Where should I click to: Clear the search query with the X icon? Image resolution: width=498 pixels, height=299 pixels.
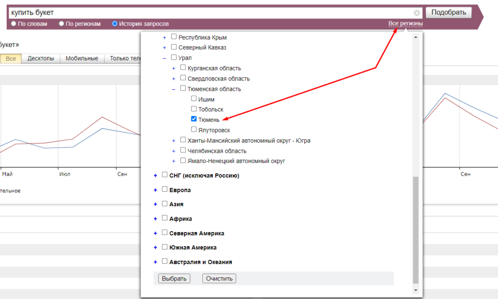pos(417,13)
